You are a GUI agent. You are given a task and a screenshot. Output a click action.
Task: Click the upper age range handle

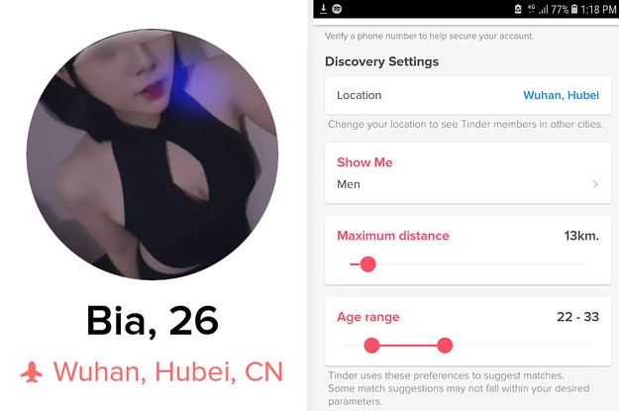click(445, 346)
